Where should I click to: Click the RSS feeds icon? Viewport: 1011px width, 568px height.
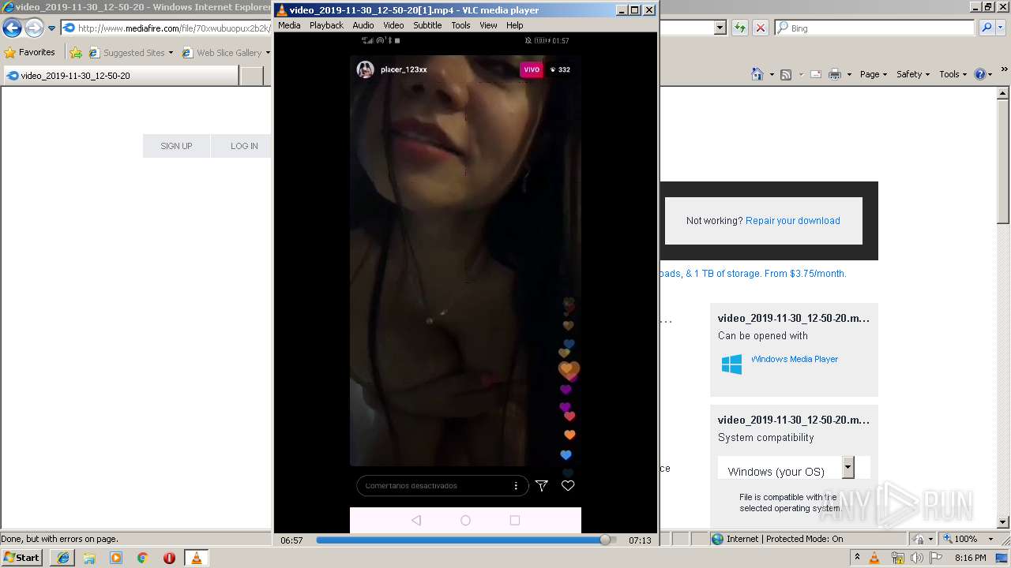786,74
